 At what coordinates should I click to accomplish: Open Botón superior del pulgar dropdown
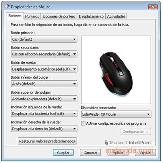pyautogui.click(x=44, y=99)
